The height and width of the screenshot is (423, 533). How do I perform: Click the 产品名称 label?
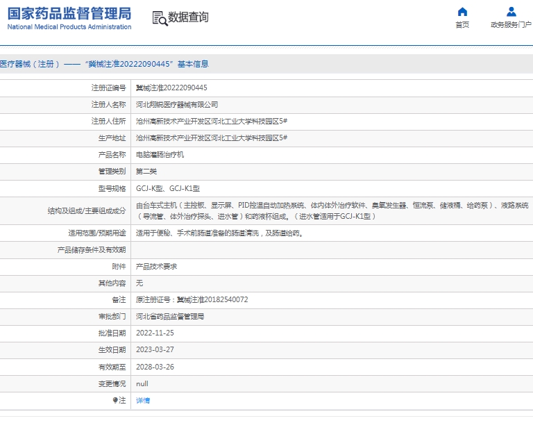tap(112, 154)
